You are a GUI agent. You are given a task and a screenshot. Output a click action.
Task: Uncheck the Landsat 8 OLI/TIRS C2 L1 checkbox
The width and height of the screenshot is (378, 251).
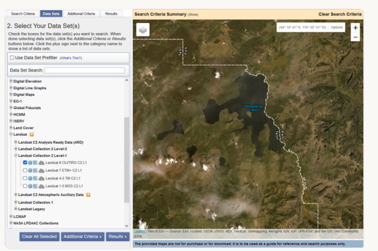[x=25, y=162]
